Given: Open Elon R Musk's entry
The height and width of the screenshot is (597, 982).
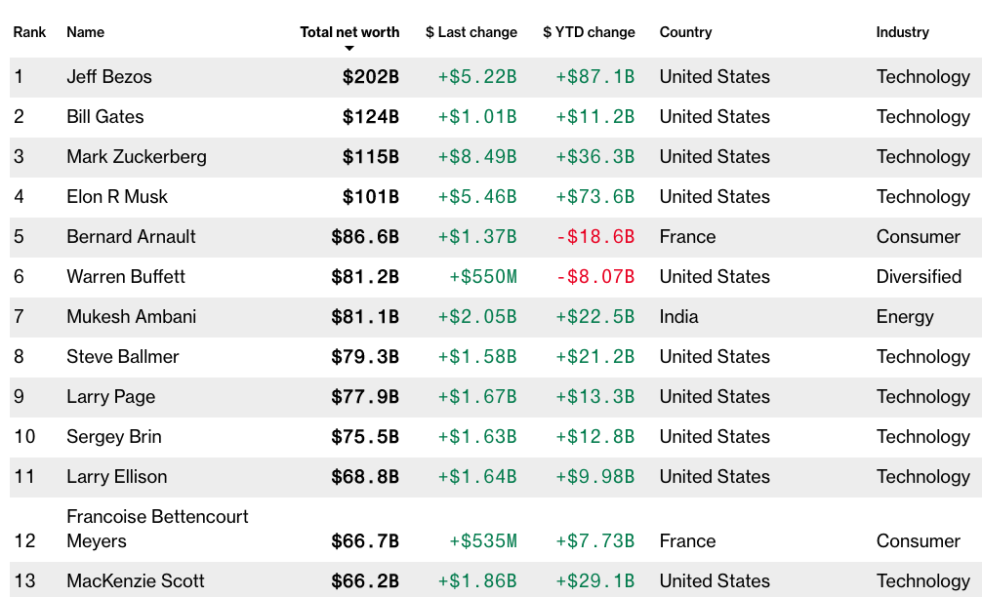Looking at the screenshot, I should point(117,197).
